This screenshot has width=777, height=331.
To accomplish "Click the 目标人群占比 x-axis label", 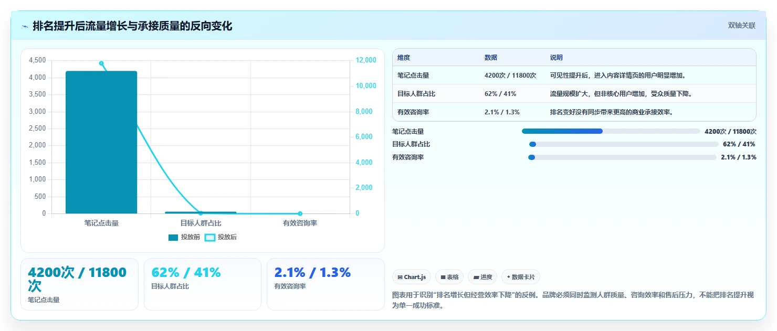I will click(x=201, y=223).
